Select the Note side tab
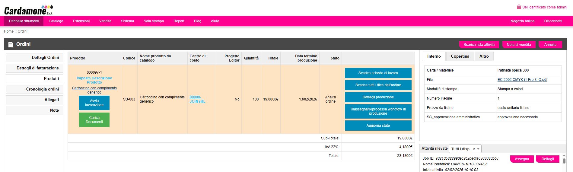 coord(34,110)
